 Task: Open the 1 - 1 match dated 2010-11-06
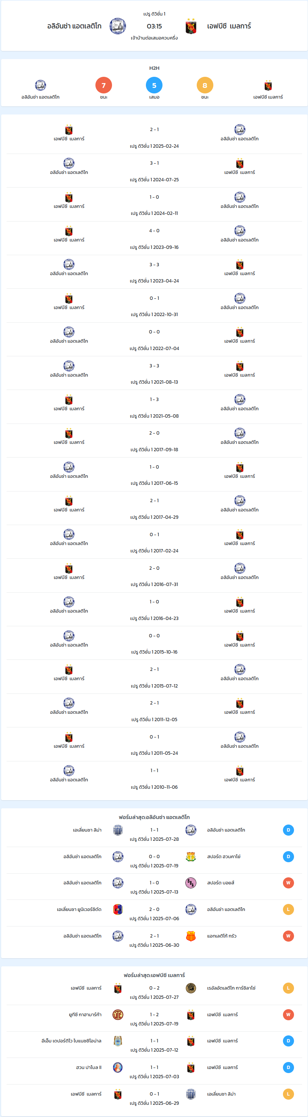pos(154,778)
